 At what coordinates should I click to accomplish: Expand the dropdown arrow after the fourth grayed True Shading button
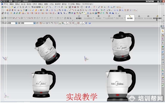125,18
